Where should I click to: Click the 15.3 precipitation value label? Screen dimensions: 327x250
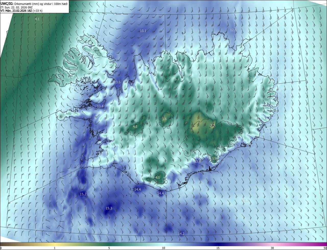[x=109, y=208]
